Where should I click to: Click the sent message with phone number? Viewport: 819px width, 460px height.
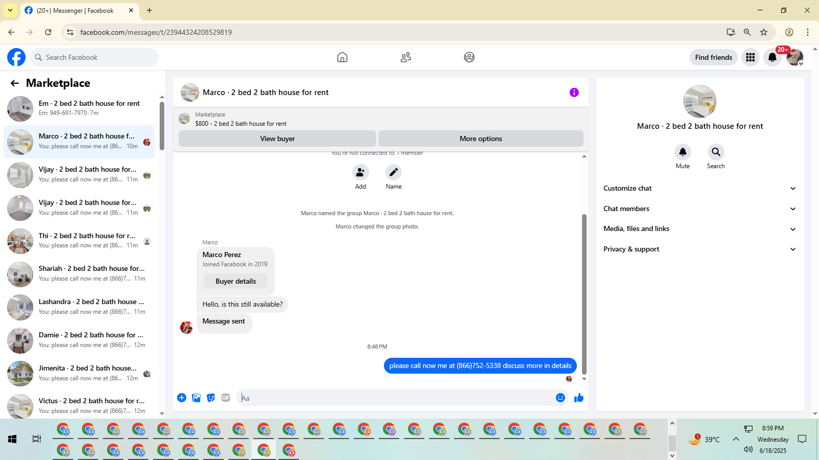click(480, 365)
